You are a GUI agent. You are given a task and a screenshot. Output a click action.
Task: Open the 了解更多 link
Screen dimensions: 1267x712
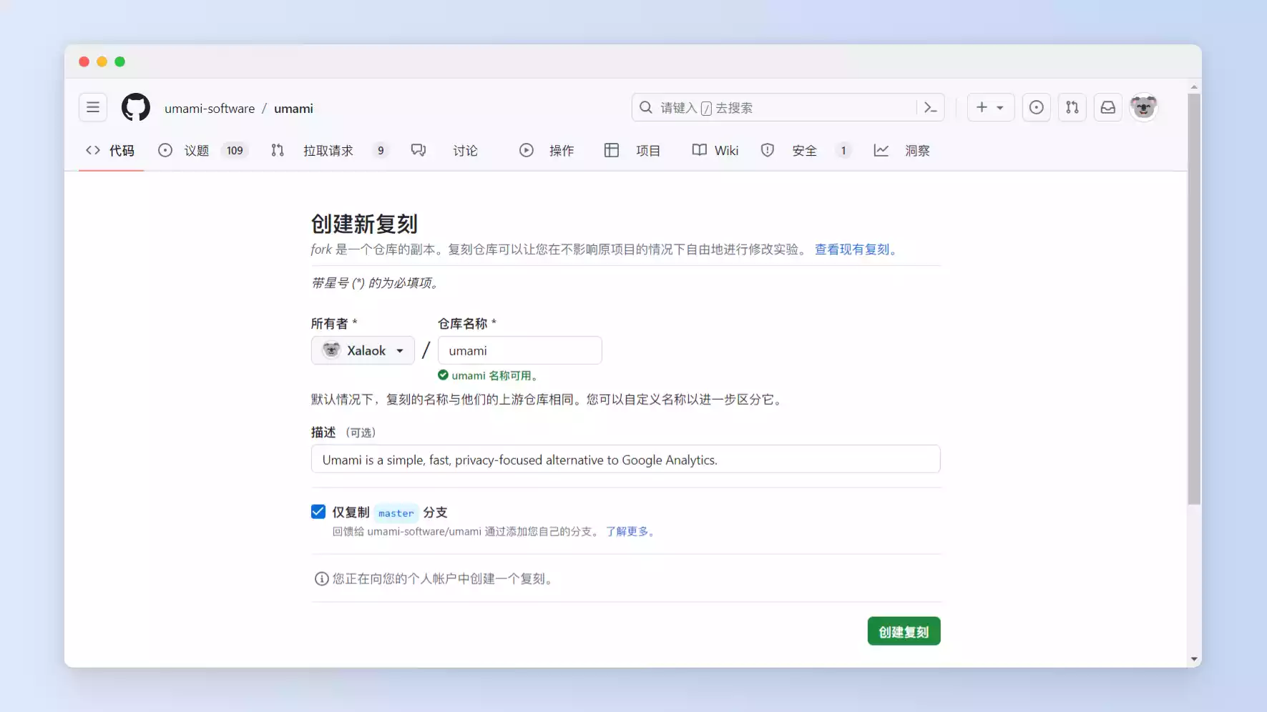(x=630, y=531)
